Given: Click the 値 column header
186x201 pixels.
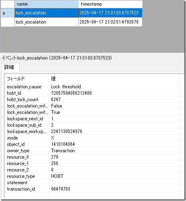Looking at the screenshot, I should click(114, 79).
